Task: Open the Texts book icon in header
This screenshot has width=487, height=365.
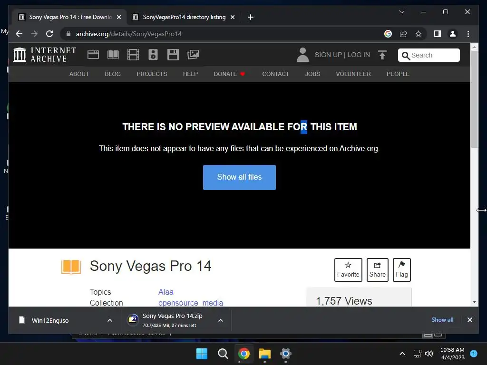Action: point(113,55)
